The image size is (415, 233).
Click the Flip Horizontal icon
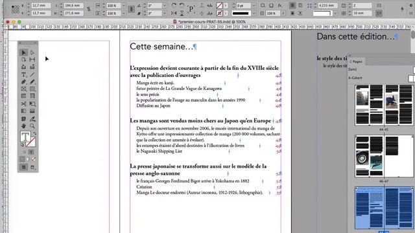click(174, 13)
